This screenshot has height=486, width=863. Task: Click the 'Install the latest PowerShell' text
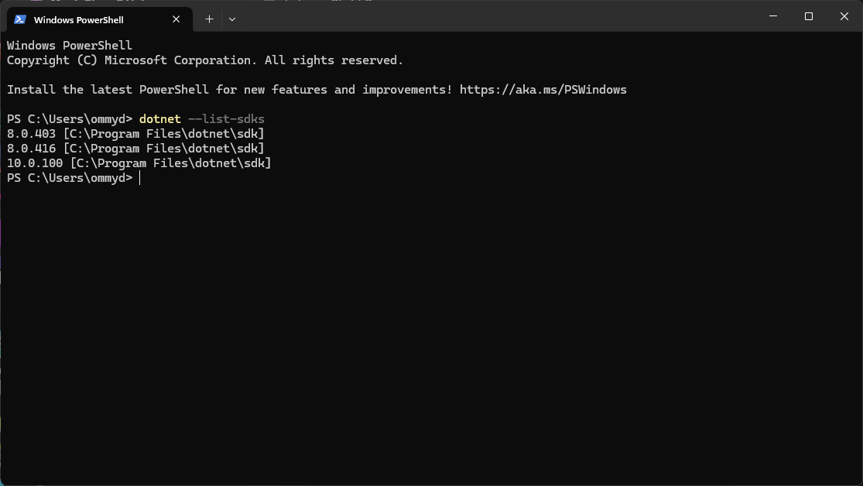(108, 90)
